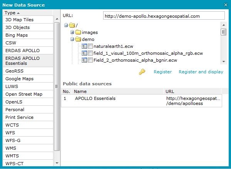Screen dimensions: 231x169
Task: Click layer icon beside field_1_visual_100m_orthomosaic_alpha_rgb.ecw
Action: [x=84, y=53]
